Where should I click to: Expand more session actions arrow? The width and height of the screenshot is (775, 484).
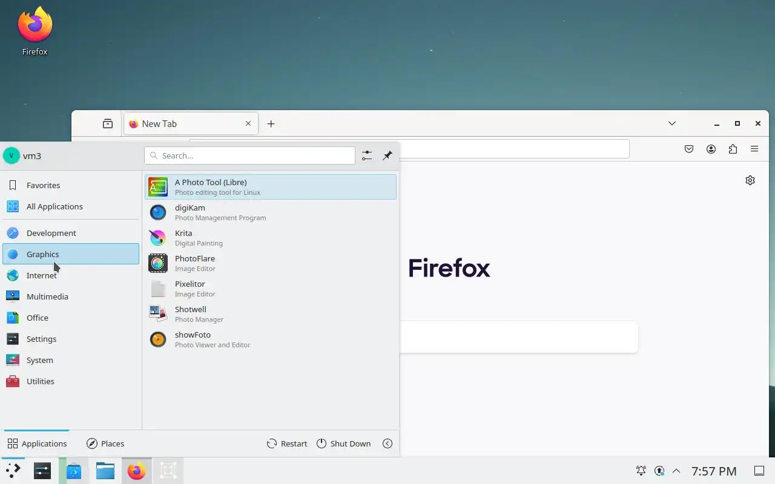[387, 443]
